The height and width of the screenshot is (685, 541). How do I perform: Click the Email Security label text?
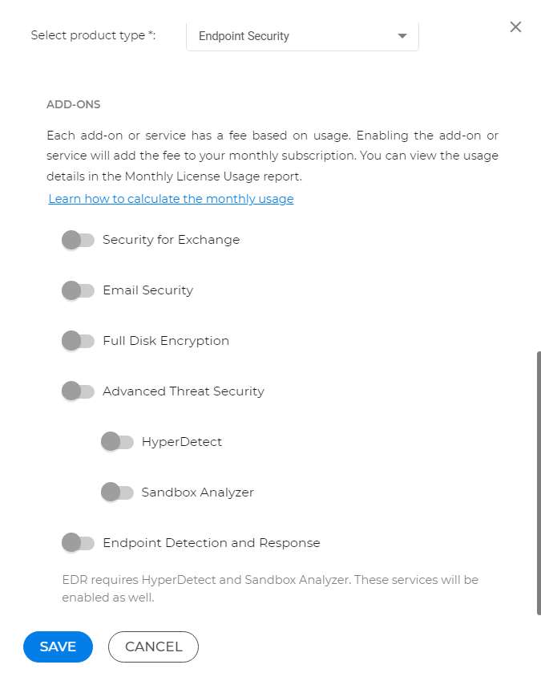[147, 290]
